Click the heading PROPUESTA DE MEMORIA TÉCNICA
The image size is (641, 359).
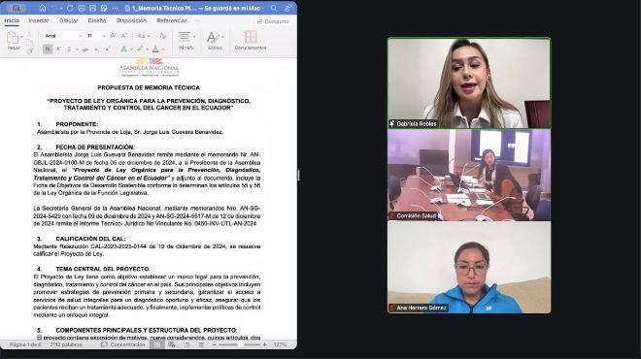pyautogui.click(x=149, y=87)
